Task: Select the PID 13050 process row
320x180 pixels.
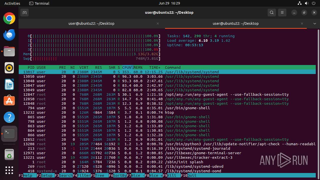Action: pyautogui.click(x=167, y=76)
